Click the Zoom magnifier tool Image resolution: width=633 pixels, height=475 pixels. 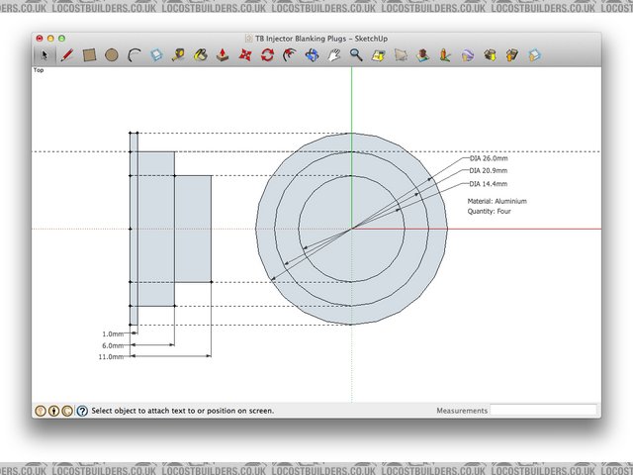[x=356, y=55]
